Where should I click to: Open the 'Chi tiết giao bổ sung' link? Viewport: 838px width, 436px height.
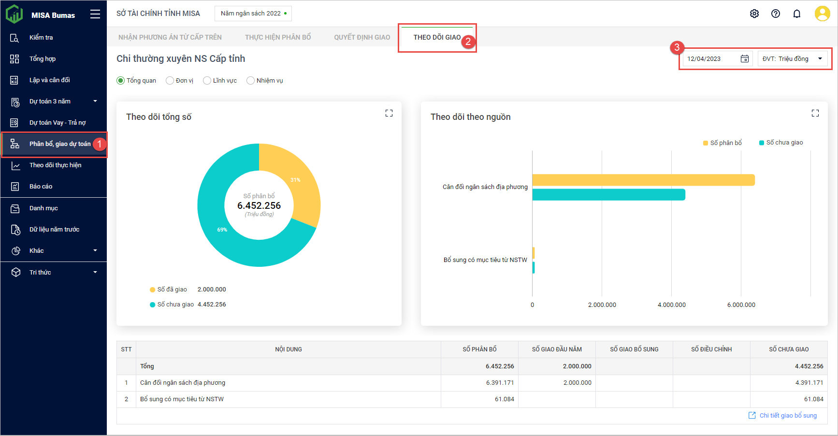787,416
